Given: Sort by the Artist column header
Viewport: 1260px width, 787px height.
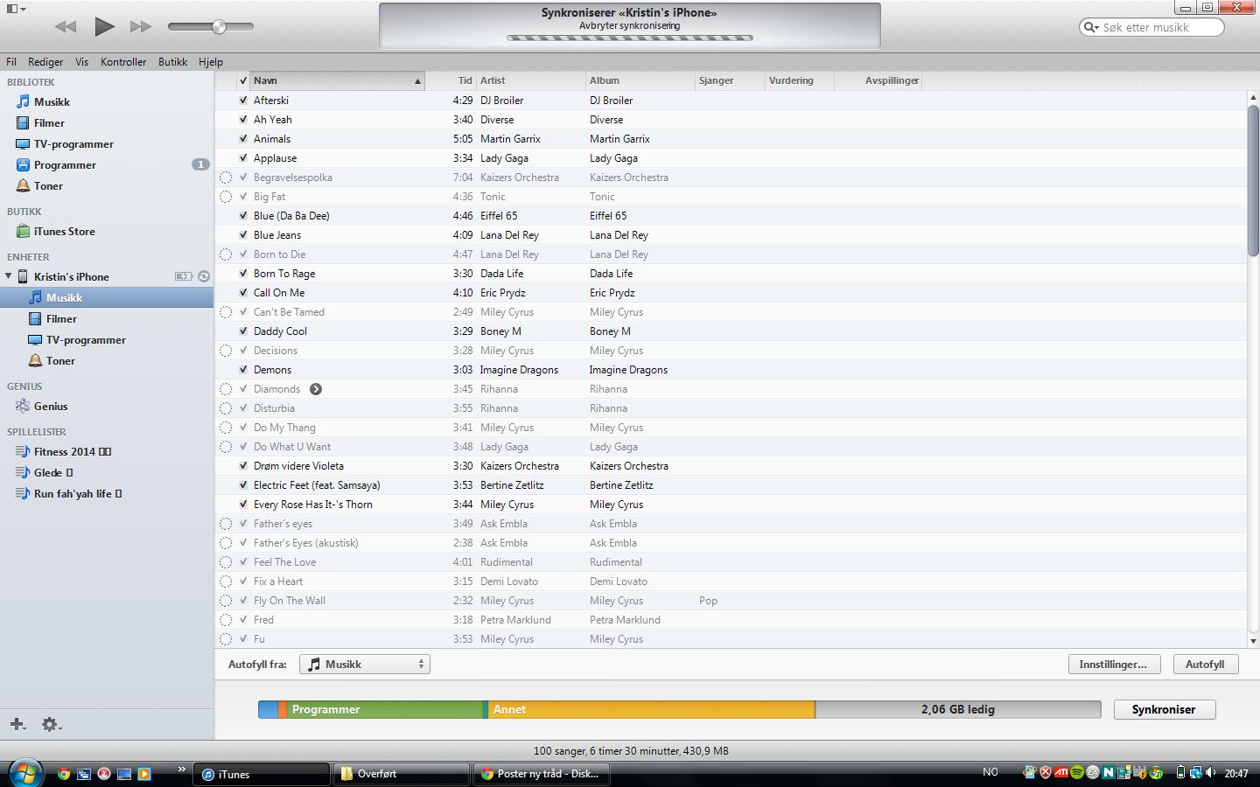Looking at the screenshot, I should pos(531,80).
